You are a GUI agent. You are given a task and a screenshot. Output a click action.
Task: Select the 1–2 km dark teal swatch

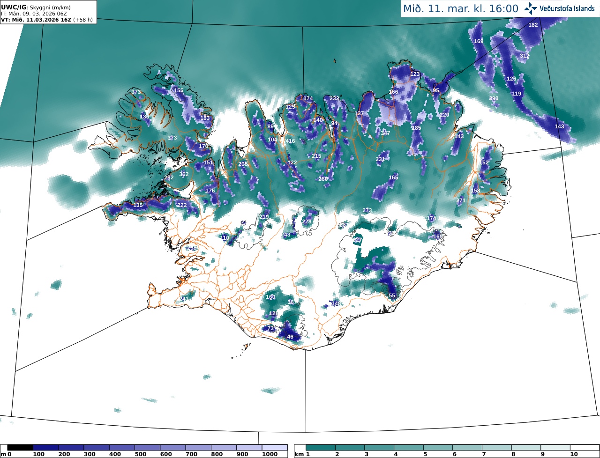[x=321, y=448]
